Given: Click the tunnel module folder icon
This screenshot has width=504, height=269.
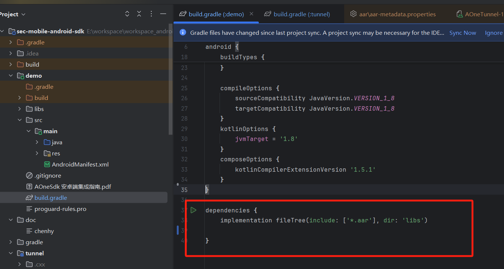Looking at the screenshot, I should (x=21, y=253).
